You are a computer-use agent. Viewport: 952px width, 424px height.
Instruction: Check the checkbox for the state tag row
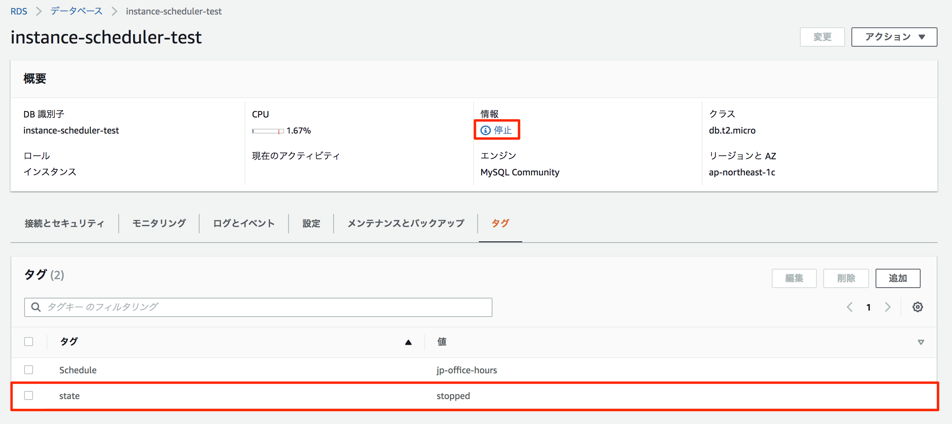[x=29, y=395]
